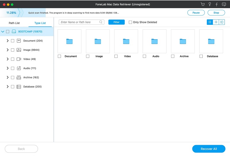Open the shopping cart purchase icon
230x156 pixels.
pyautogui.click(x=203, y=4)
